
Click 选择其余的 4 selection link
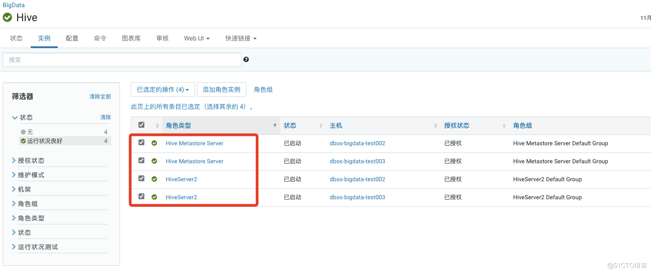click(x=224, y=107)
